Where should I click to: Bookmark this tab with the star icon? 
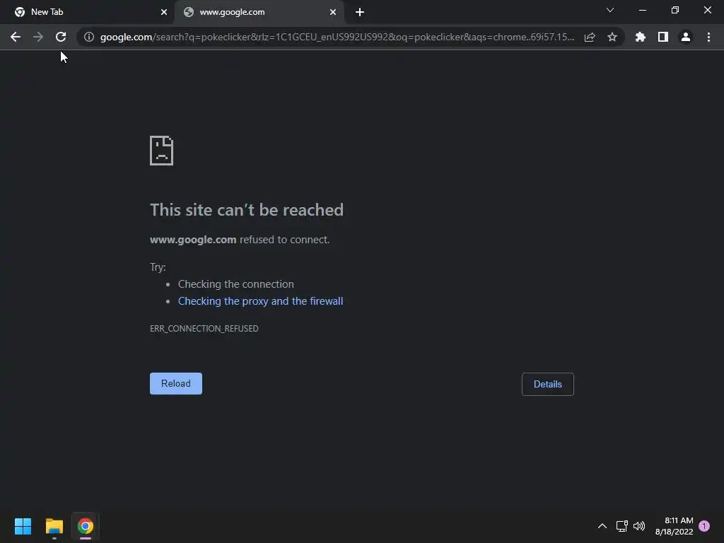612,37
